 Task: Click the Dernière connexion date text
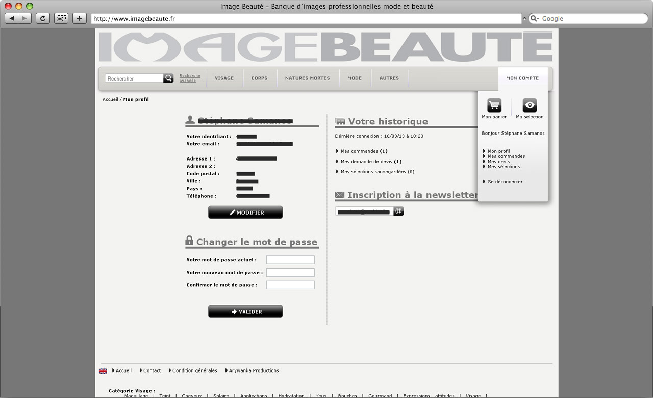[379, 136]
